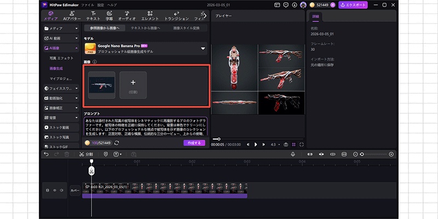The height and width of the screenshot is (219, 438).
Task: Open the feedback message icon
Action: point(286,5)
